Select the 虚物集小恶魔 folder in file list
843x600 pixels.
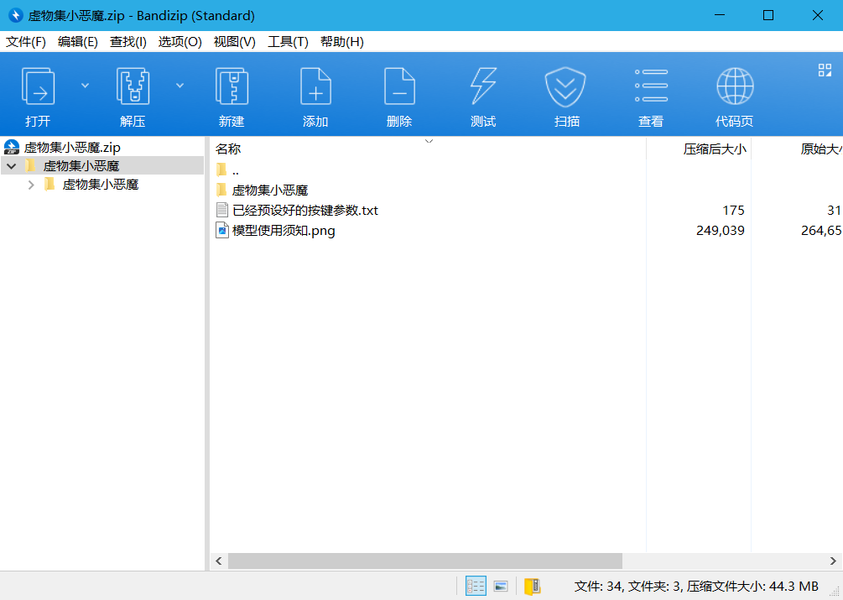(x=270, y=190)
